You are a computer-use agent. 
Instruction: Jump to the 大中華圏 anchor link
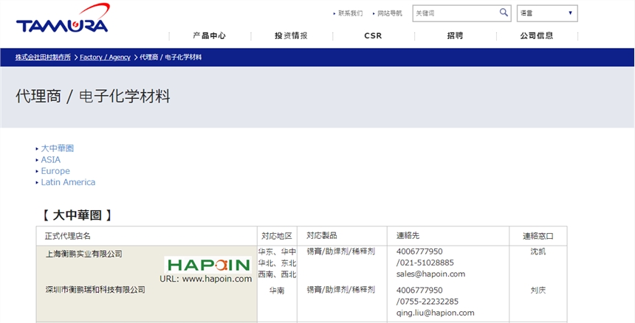coord(58,148)
